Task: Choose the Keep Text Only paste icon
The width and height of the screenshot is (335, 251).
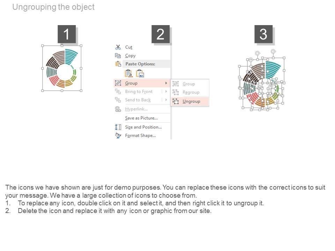Action: [128, 73]
